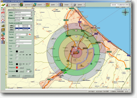Click the red crosshair target icon
The image size is (137, 98).
(x=3, y=38)
